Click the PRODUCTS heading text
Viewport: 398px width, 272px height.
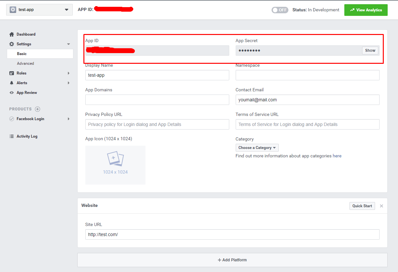tap(20, 109)
